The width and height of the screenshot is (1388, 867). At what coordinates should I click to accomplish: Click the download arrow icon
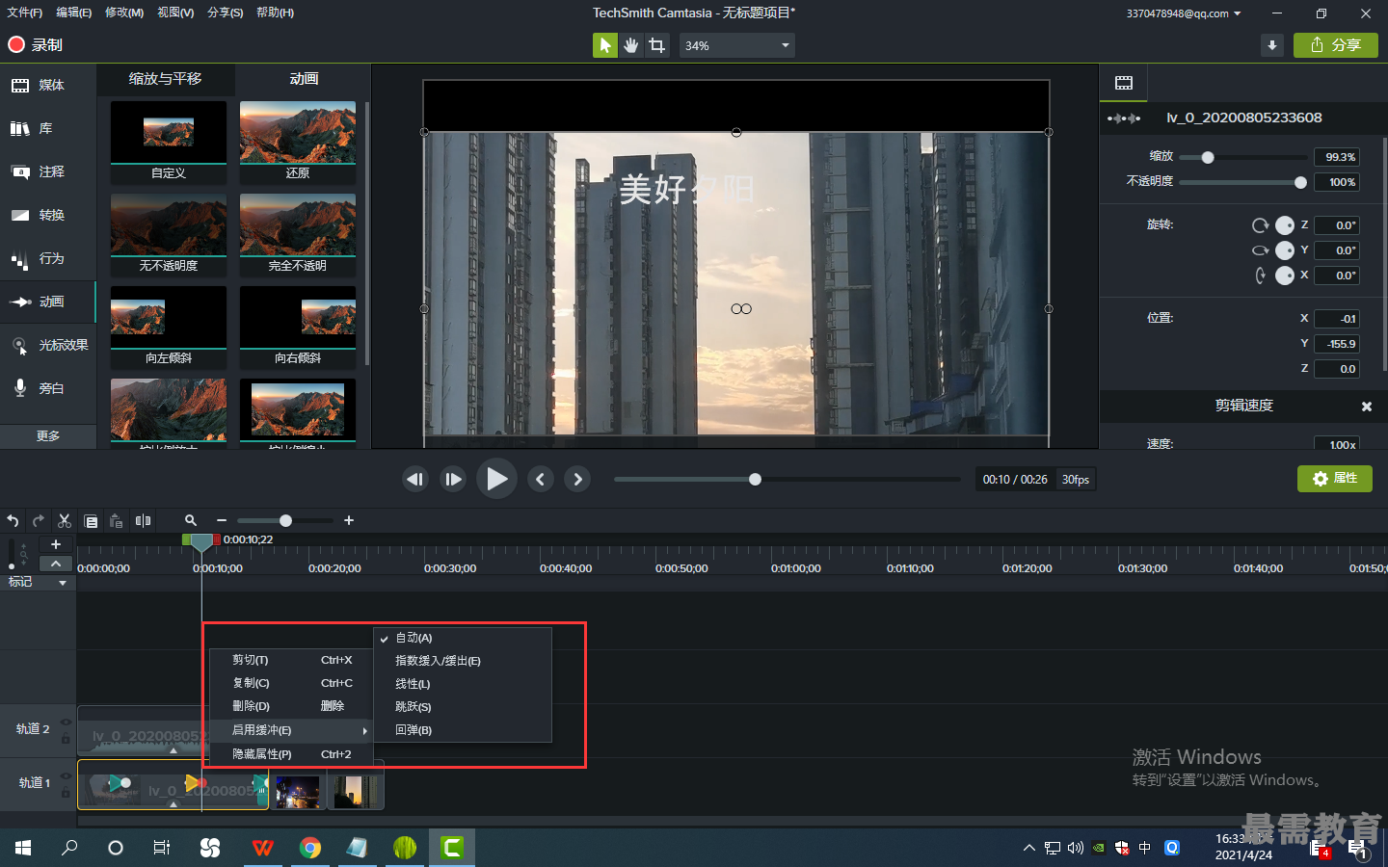coord(1272,45)
